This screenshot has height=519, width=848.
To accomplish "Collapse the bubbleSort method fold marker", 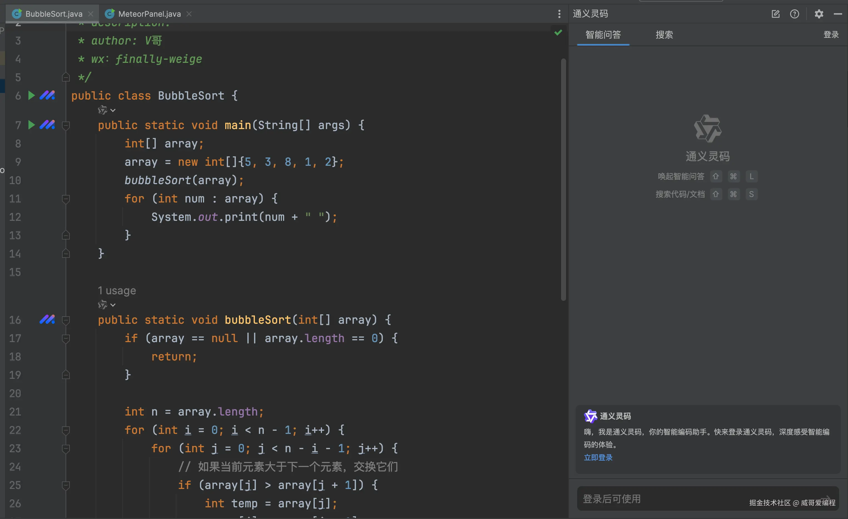I will pyautogui.click(x=66, y=320).
